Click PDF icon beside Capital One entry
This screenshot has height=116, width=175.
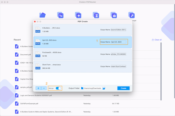(17, 79)
